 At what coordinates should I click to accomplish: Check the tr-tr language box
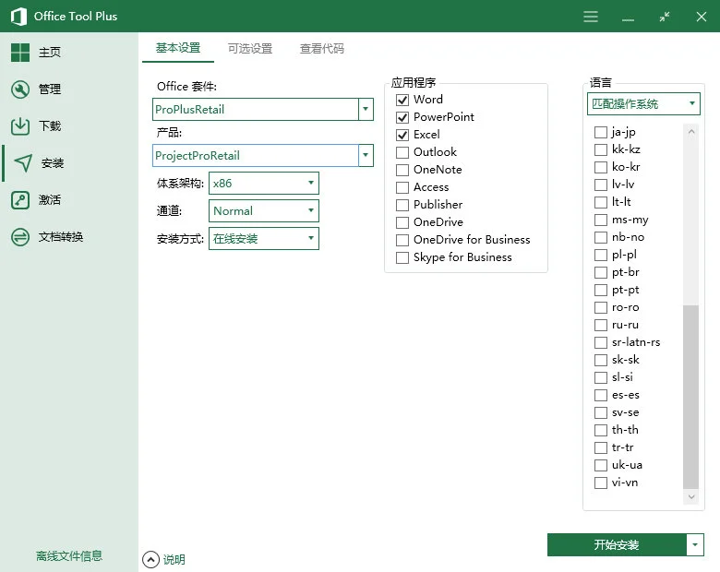(601, 447)
